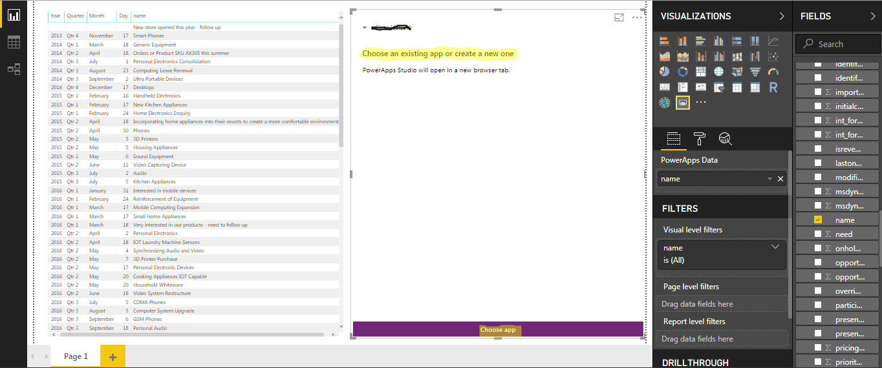Click the purple Choose app button
Screen dimensions: 882x368
pyautogui.click(x=498, y=329)
